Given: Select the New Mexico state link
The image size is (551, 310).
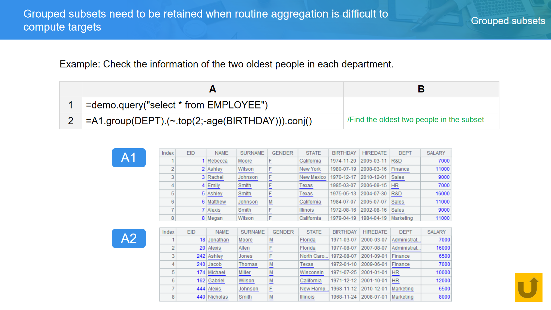Looking at the screenshot, I should [x=312, y=177].
